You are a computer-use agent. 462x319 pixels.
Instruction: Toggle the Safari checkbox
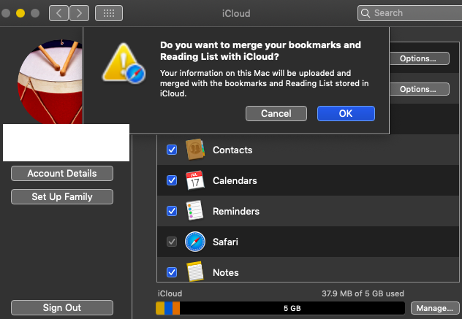coord(172,242)
